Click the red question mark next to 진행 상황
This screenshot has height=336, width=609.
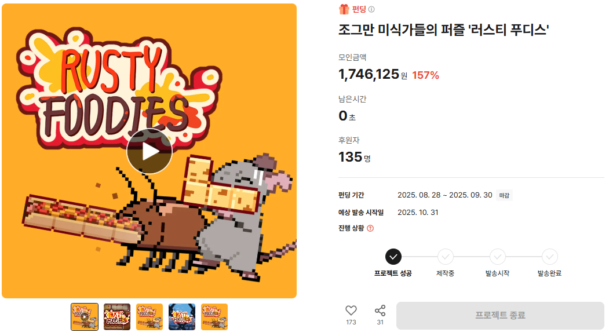click(370, 228)
